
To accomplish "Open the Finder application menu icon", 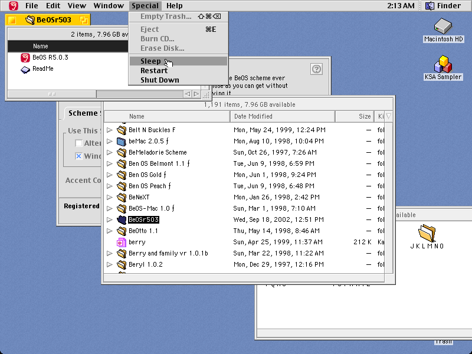I will pyautogui.click(x=430, y=5).
